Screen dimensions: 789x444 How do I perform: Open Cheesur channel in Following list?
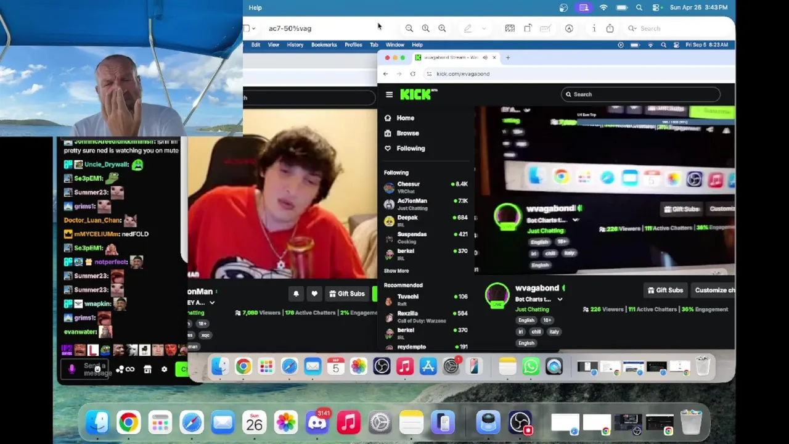pyautogui.click(x=425, y=187)
